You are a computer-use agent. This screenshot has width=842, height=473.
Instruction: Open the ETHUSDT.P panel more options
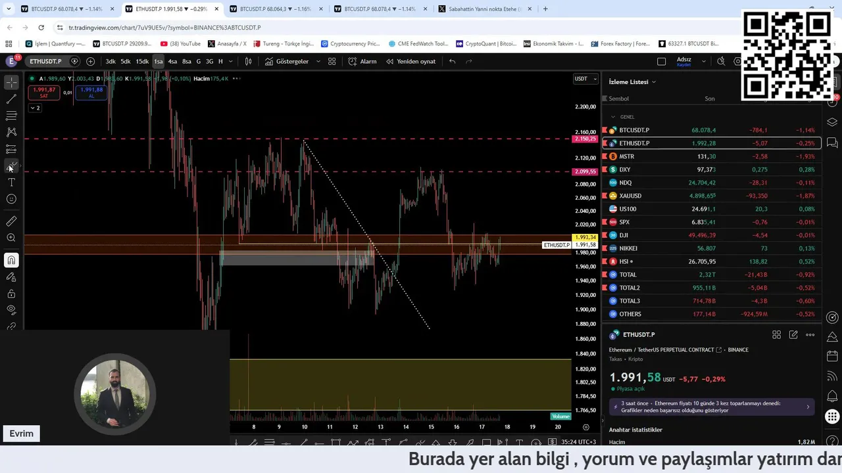pos(810,334)
